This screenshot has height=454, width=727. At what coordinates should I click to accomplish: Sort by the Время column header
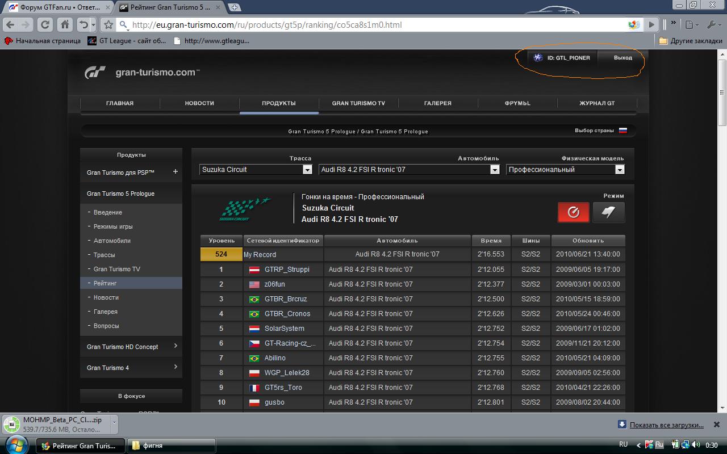click(491, 241)
